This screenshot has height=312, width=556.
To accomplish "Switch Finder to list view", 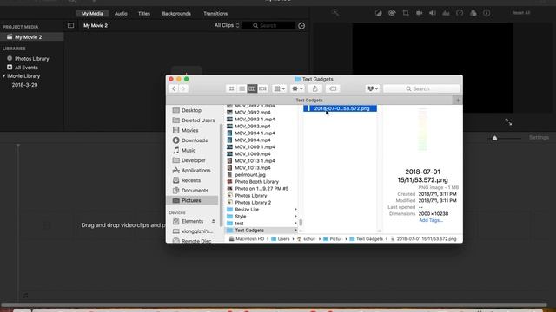I will point(242,88).
